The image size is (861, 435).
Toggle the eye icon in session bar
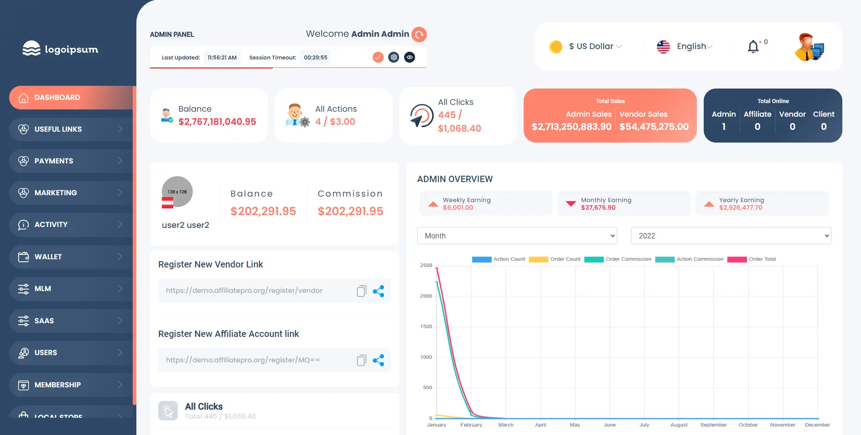coord(410,57)
